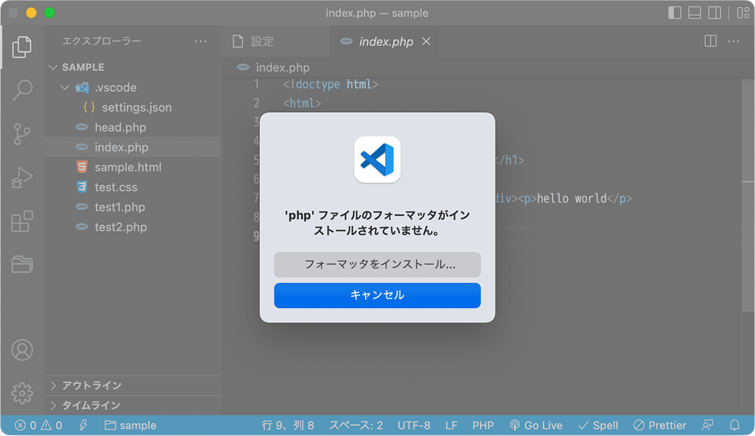Click the split editor icon
This screenshot has height=436, width=755.
coord(710,42)
